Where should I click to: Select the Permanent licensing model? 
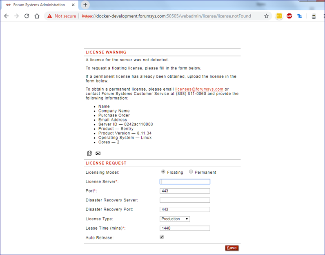point(191,172)
